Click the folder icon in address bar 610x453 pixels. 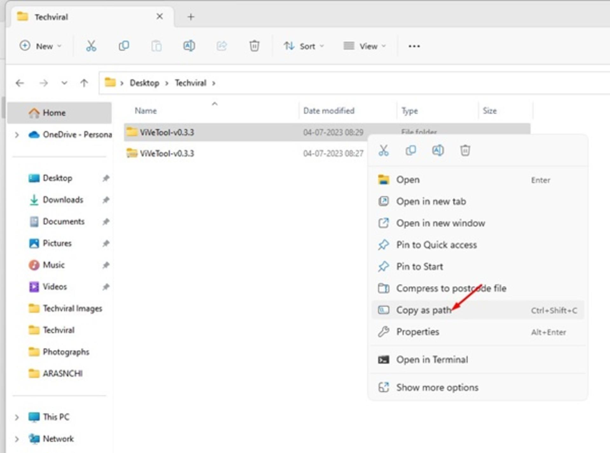tap(110, 83)
